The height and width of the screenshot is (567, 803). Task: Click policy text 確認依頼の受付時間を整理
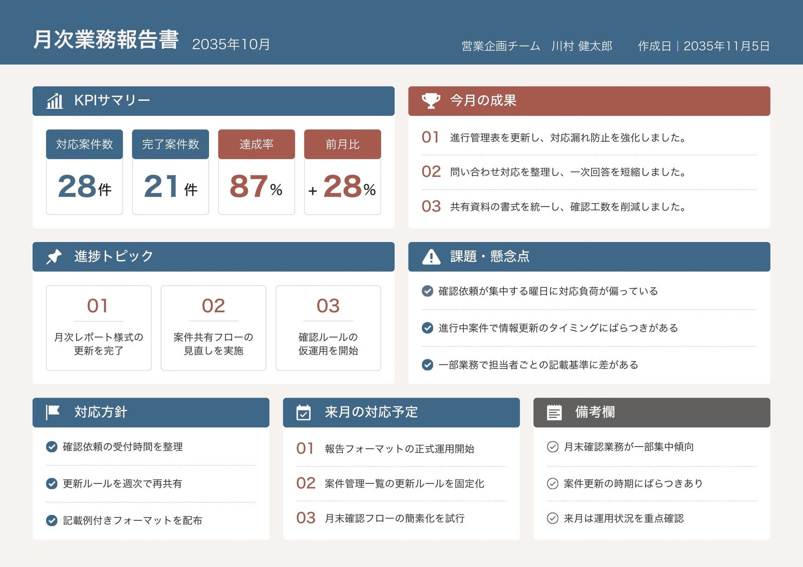[122, 447]
